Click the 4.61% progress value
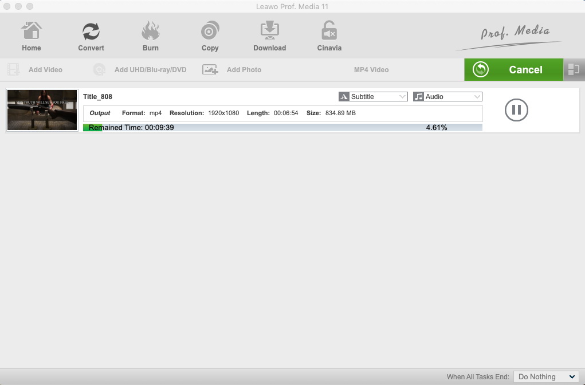This screenshot has width=585, height=385. pyautogui.click(x=437, y=128)
